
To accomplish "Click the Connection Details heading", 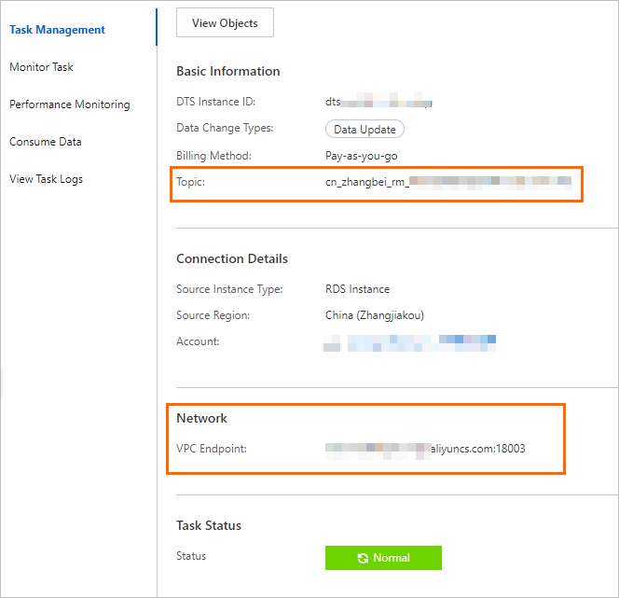I will (x=232, y=258).
